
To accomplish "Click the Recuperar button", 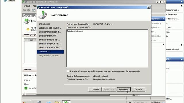I will coord(124,89).
